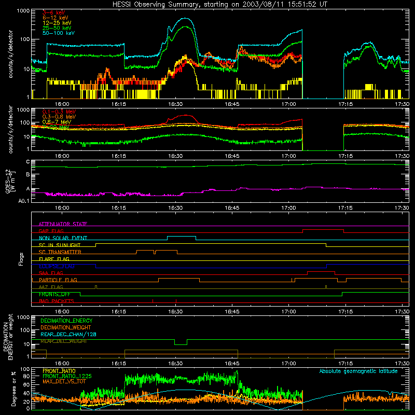Pick the PARTICLE_FLAG label

coord(58,280)
